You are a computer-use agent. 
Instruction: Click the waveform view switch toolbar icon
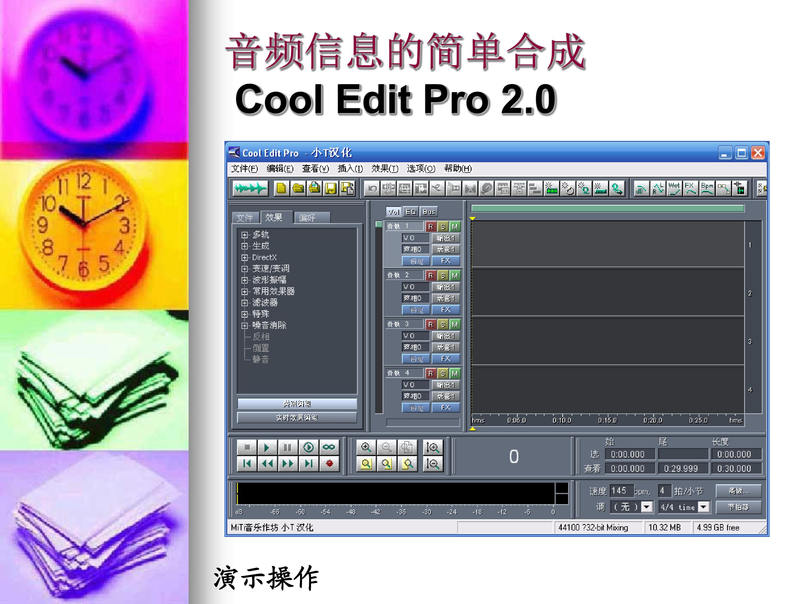[250, 188]
